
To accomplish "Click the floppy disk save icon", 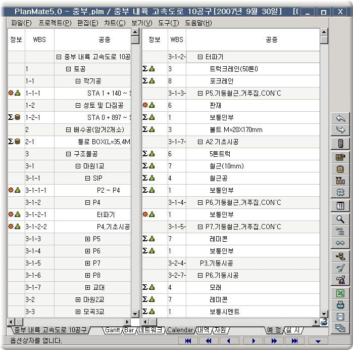I will [x=340, y=317].
